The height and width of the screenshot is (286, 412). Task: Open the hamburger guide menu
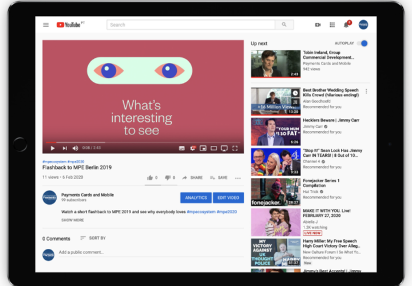46,25
